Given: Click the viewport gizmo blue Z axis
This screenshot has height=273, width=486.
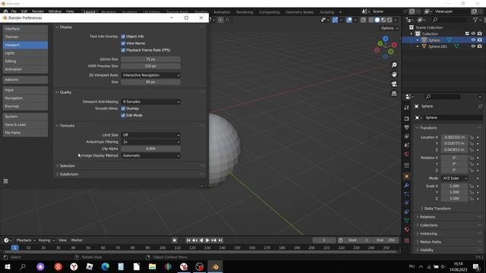Looking at the screenshot, I should (x=385, y=39).
